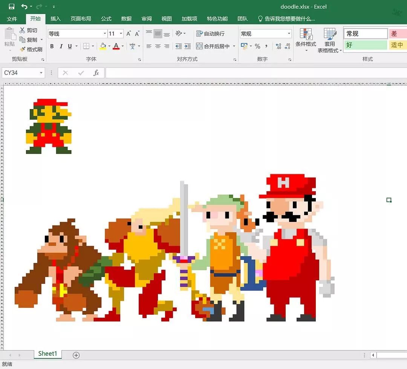Open the Borders dropdown arrow

tap(93, 46)
